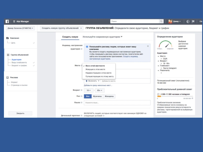Screen dimensions: 203x152
Task: Click Создать индивид. настроенную аудиторию link
Action: [113, 58]
